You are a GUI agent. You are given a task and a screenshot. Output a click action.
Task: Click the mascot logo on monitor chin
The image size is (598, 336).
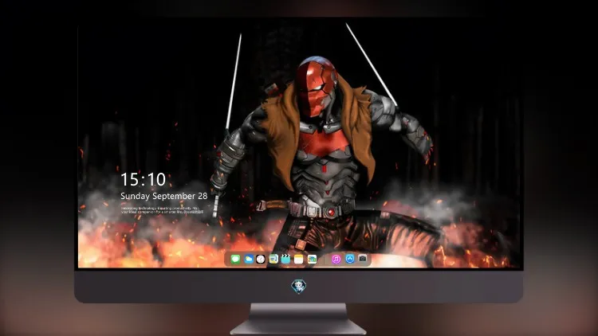299,287
